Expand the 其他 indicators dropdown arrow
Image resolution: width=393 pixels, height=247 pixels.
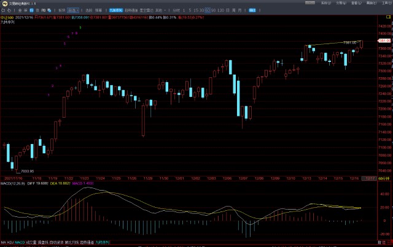pyautogui.click(x=165, y=10)
